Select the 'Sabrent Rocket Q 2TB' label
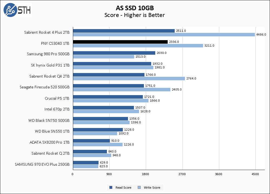 [x=50, y=153]
